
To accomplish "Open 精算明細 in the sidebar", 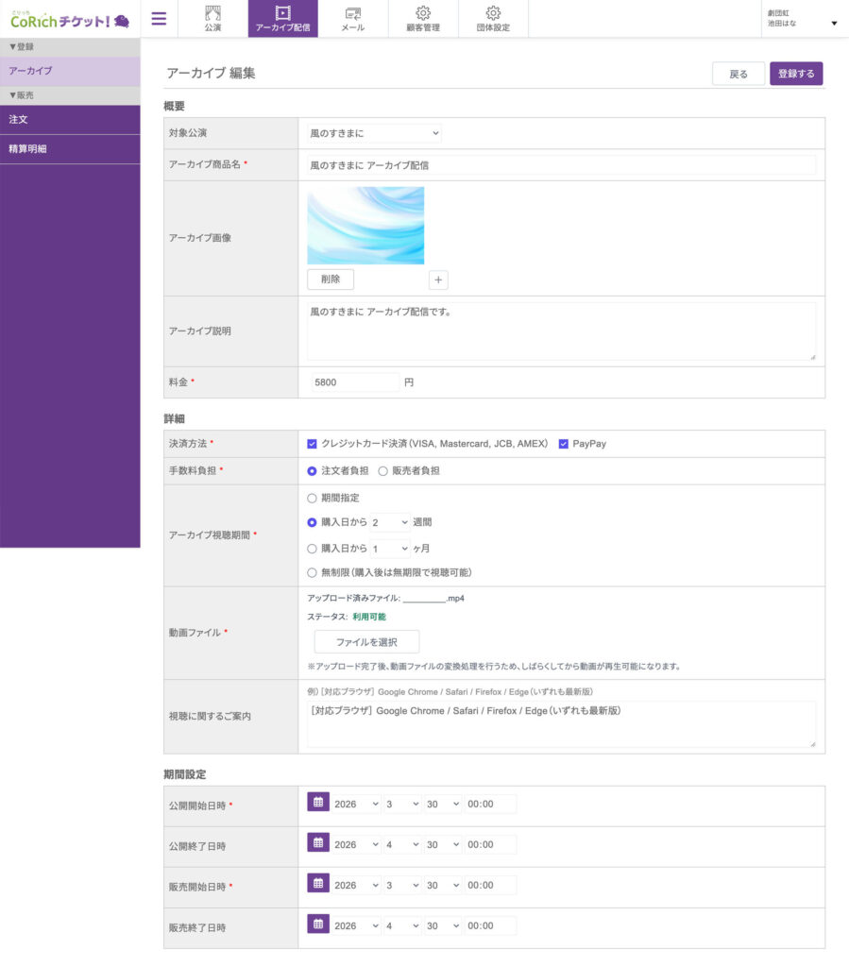I will pos(70,149).
